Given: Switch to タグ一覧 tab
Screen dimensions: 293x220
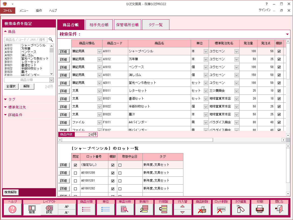Looking at the screenshot, I should (156, 25).
